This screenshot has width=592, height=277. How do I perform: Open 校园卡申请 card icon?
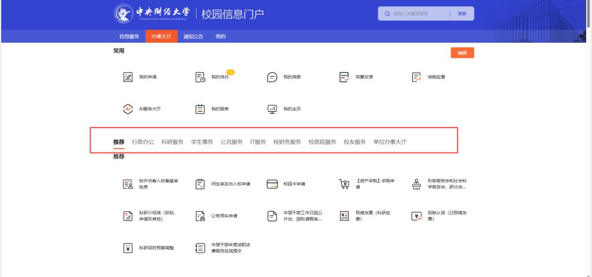(x=272, y=184)
